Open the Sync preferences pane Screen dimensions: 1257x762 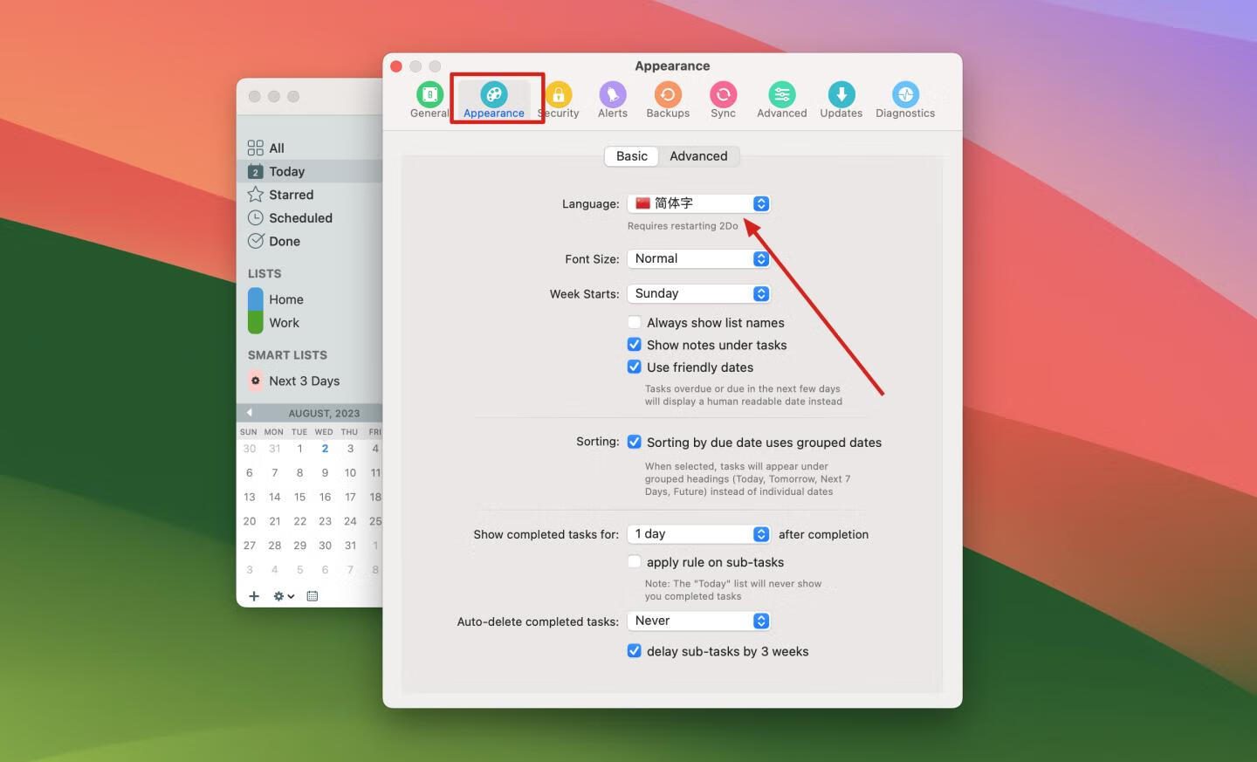tap(723, 100)
